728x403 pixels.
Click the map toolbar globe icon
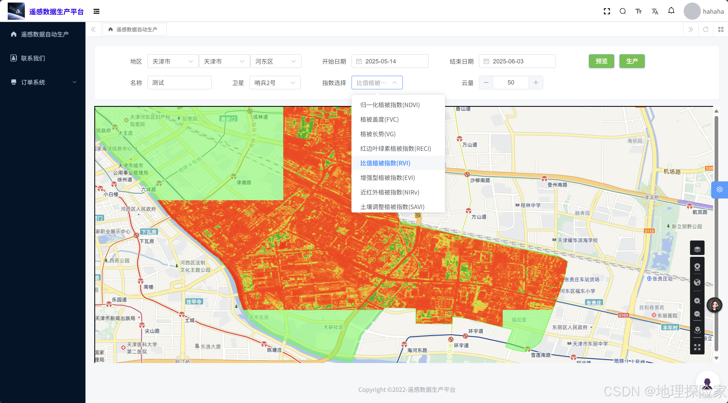697,282
